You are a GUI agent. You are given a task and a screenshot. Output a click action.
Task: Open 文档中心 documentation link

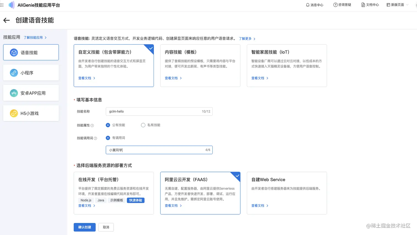(370, 5)
